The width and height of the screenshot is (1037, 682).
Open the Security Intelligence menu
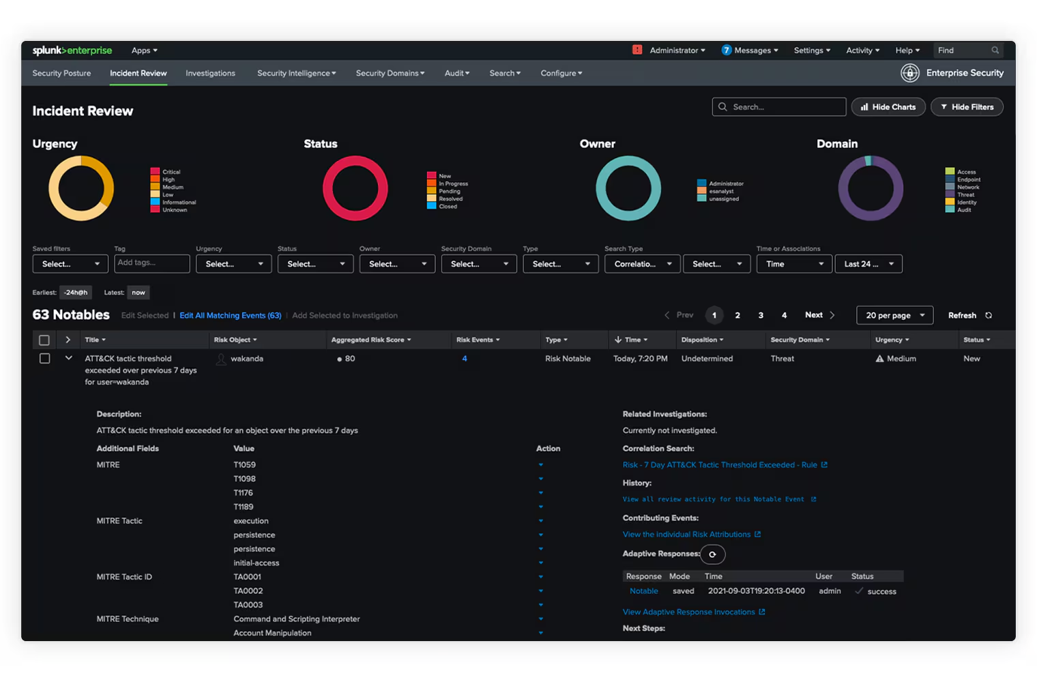296,74
